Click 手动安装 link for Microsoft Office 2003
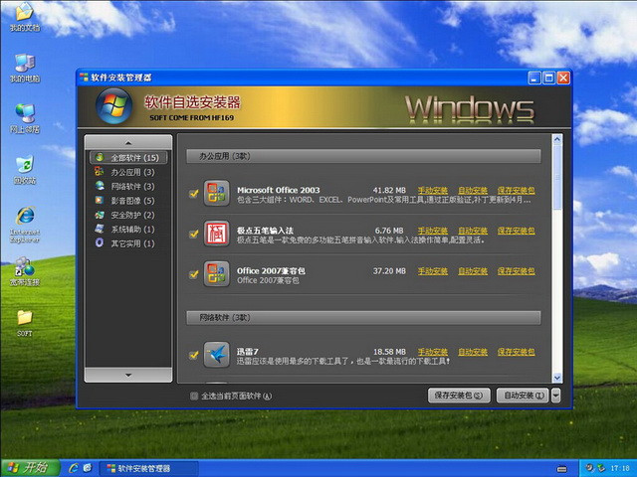Image resolution: width=637 pixels, height=477 pixels. 433,190
